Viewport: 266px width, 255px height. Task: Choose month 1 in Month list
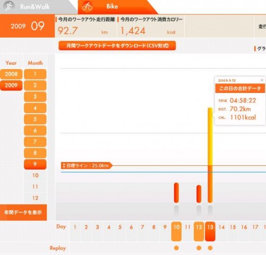point(35,74)
